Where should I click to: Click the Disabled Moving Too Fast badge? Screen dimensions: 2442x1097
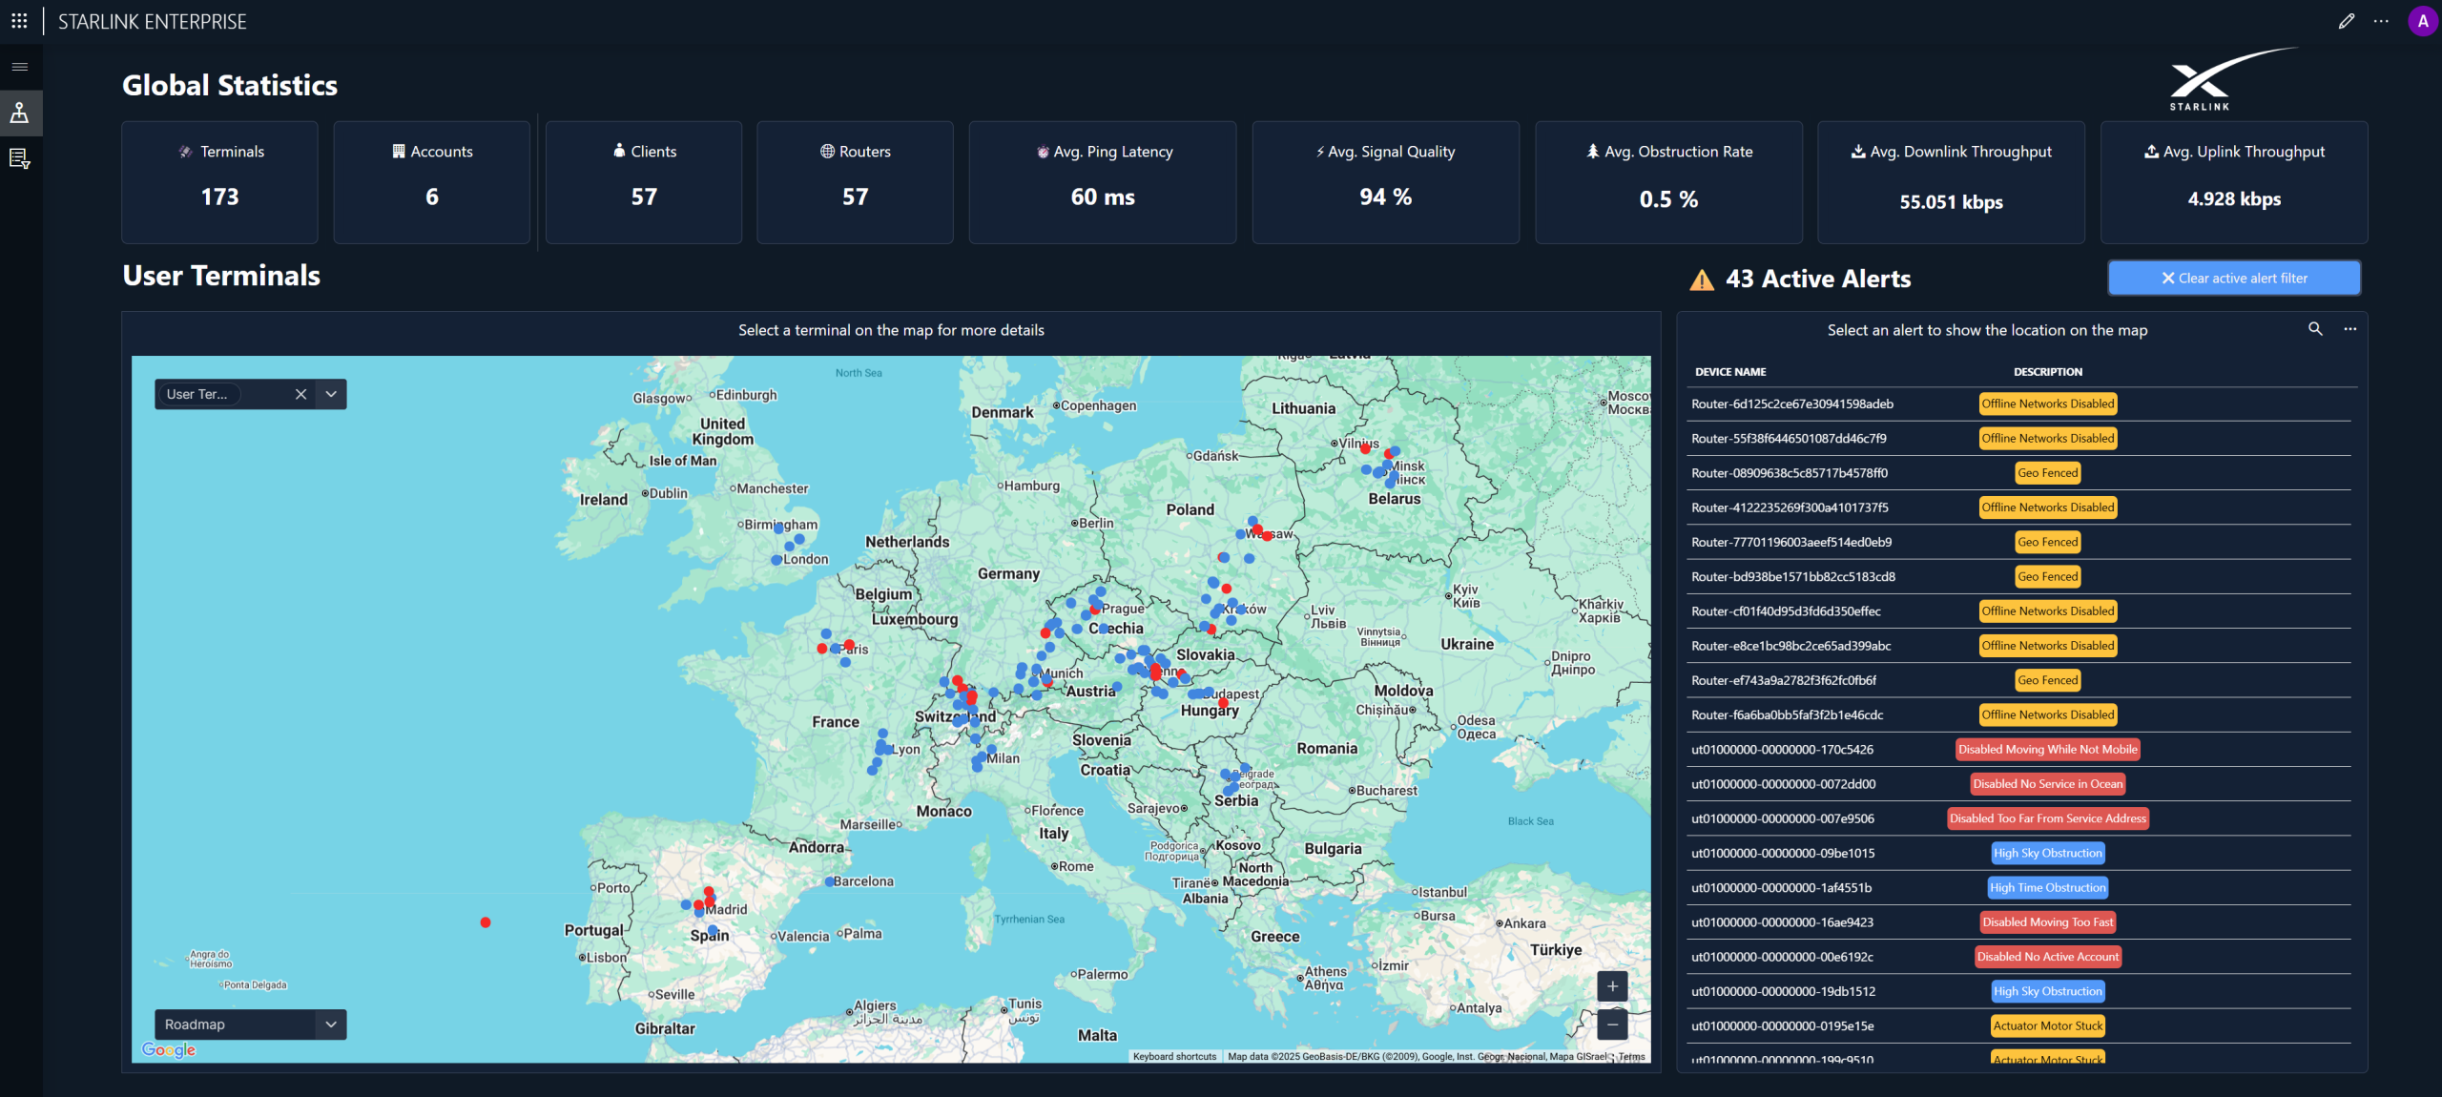click(2048, 922)
